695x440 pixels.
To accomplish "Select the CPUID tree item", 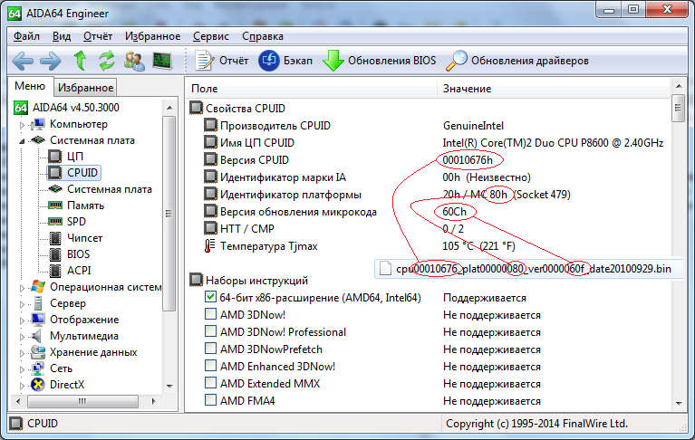I will 82,173.
